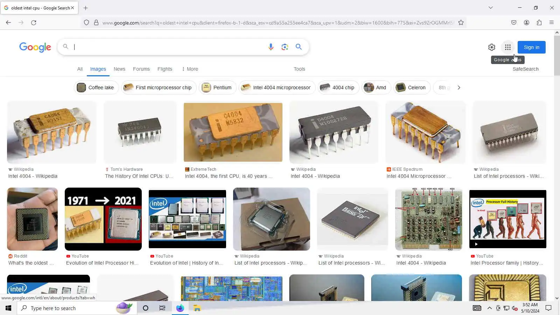Image resolution: width=560 pixels, height=315 pixels.
Task: Open Task View on the taskbar
Action: click(162, 308)
